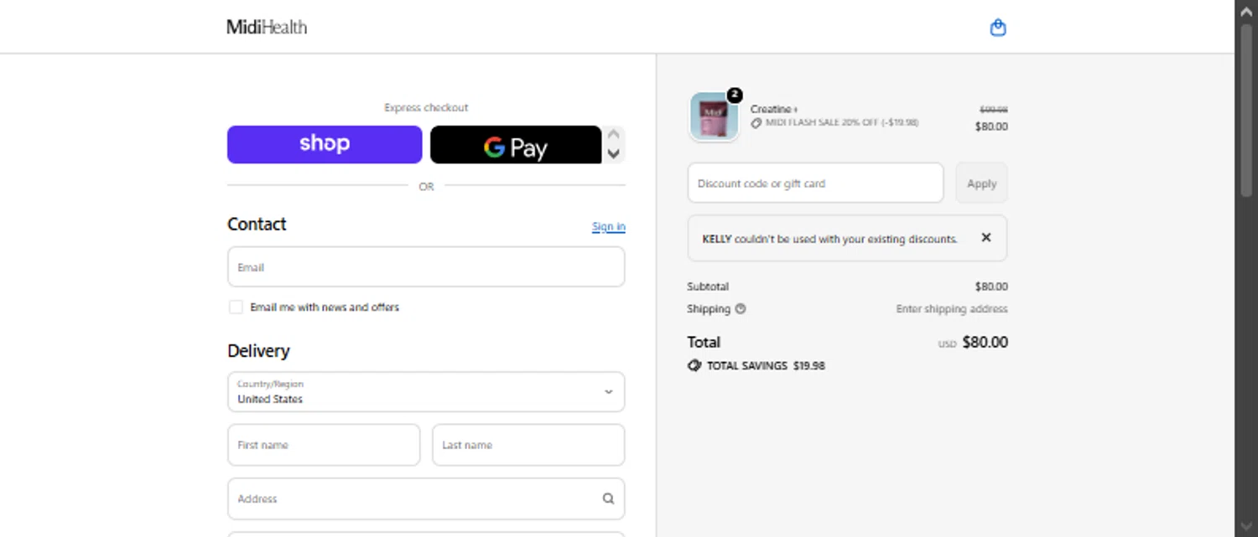Choose Google Pay express checkout
The width and height of the screenshot is (1258, 537).
tap(516, 144)
